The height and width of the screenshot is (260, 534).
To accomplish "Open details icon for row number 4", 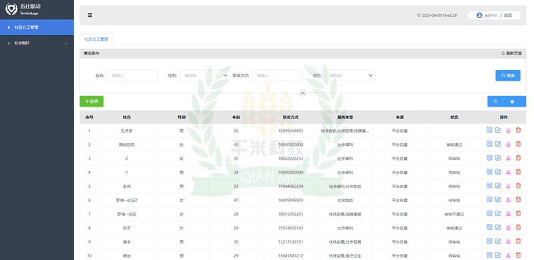I will [x=489, y=171].
